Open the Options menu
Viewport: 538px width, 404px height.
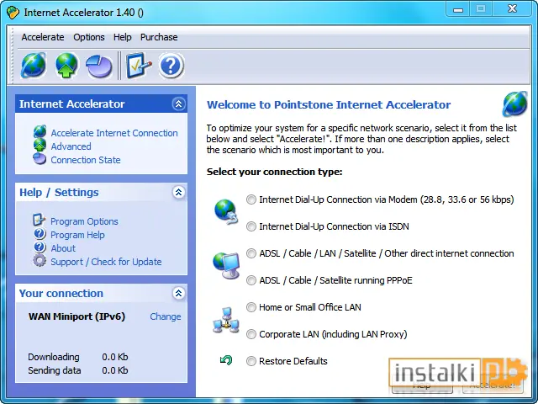click(x=89, y=37)
